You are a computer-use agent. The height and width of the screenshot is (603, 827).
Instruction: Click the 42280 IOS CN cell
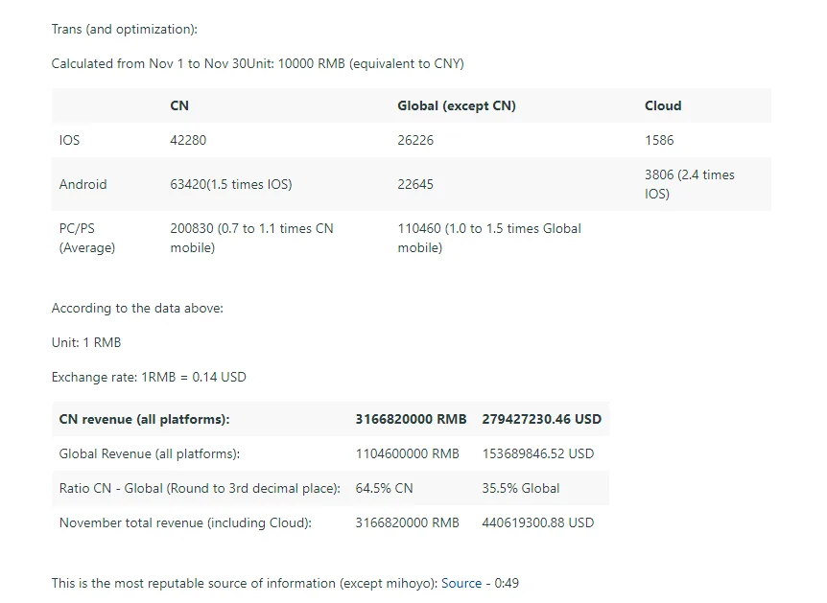pos(188,140)
